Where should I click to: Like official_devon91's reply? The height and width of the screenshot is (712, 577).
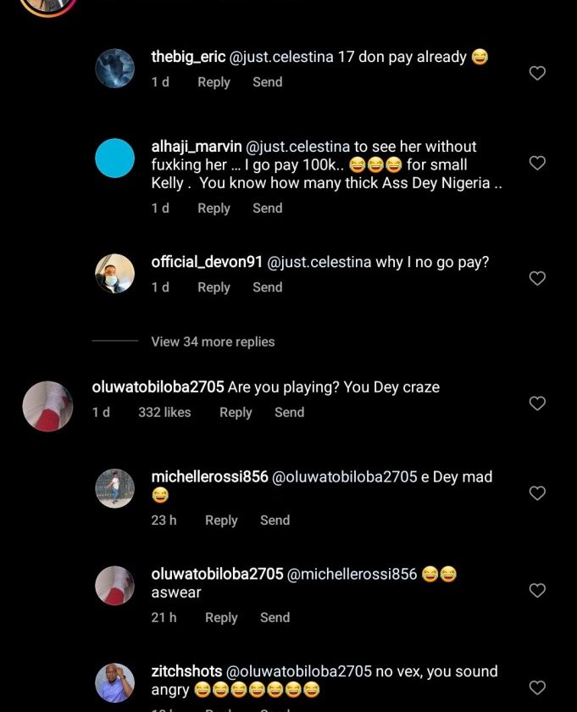537,278
